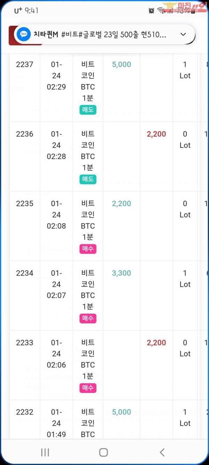Screen dimensions: 209x465
Task: Tap the KakaoTalk notification icon
Action: (24, 34)
